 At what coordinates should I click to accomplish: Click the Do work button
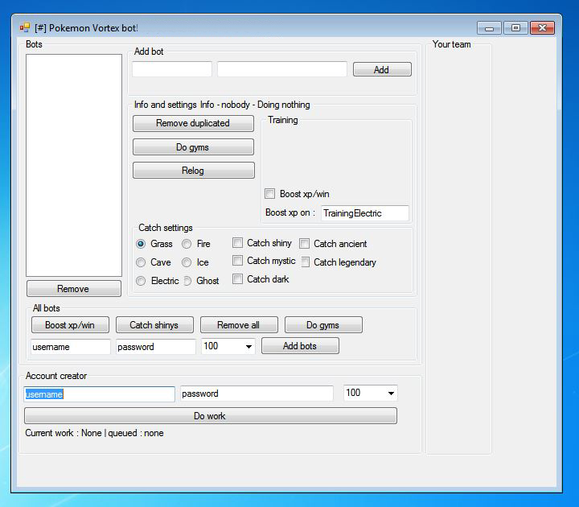211,416
